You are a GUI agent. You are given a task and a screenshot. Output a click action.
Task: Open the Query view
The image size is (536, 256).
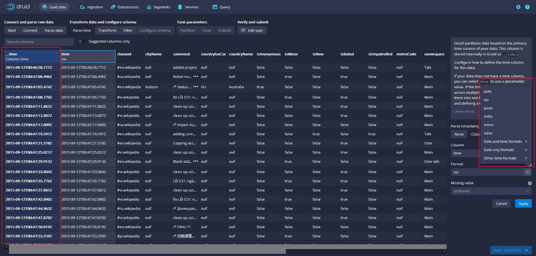(x=221, y=7)
